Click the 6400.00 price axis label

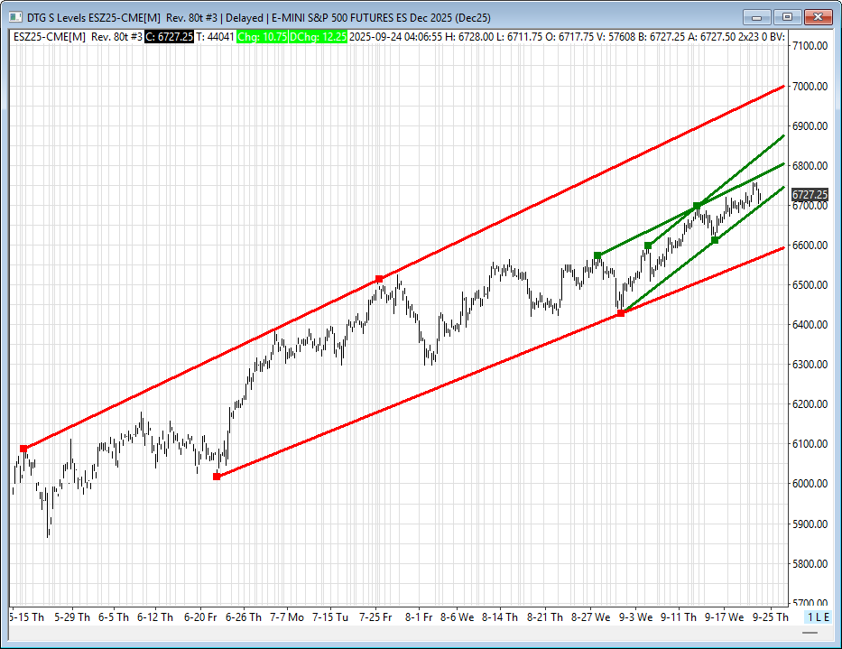click(810, 325)
